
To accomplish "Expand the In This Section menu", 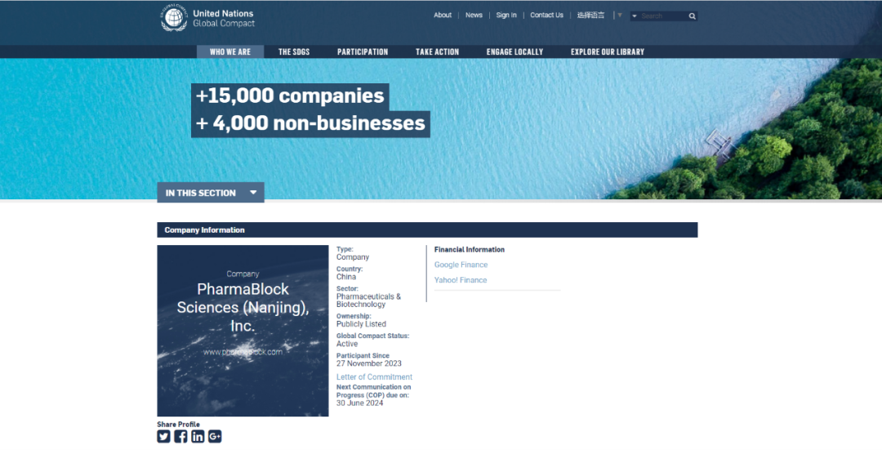I will 211,193.
